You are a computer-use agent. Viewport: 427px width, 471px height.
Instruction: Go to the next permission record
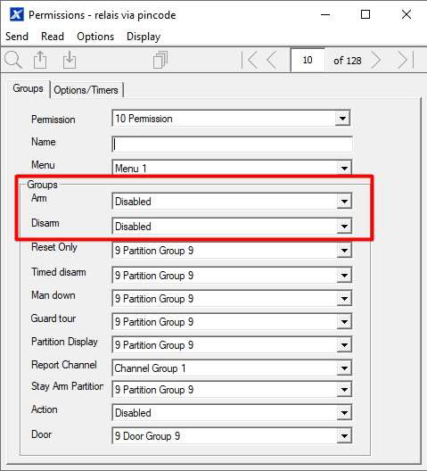click(376, 60)
